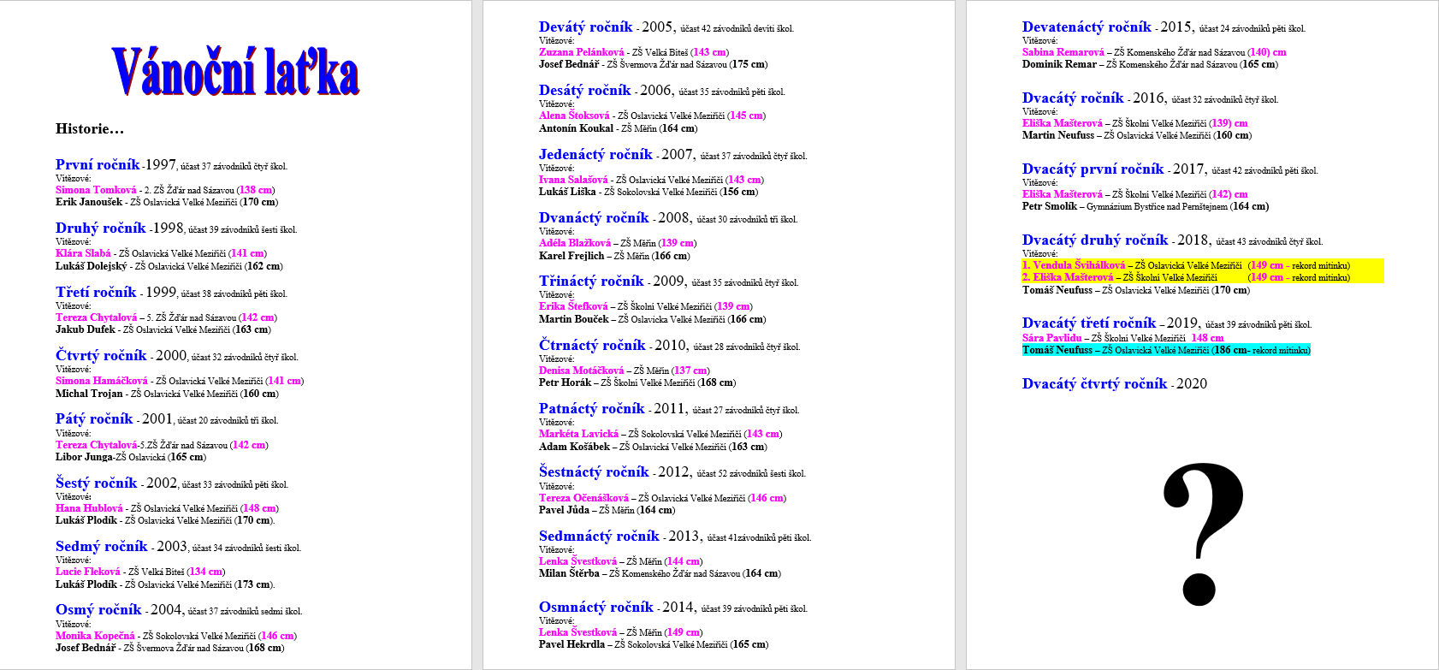Click the cyan highlighted Tomáš Neufuss line
This screenshot has width=1439, height=670.
tap(1165, 350)
